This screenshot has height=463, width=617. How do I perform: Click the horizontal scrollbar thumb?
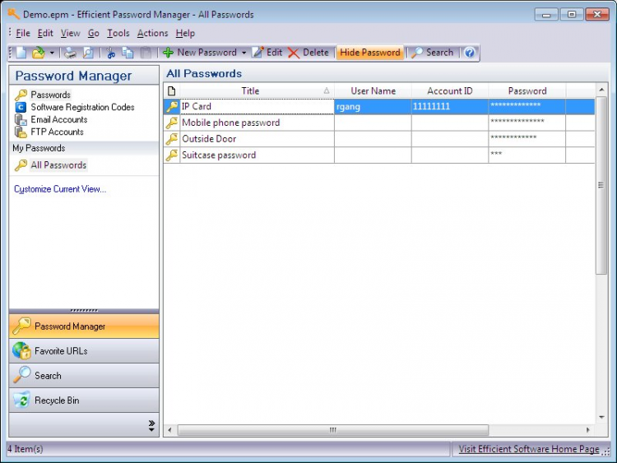click(x=333, y=430)
